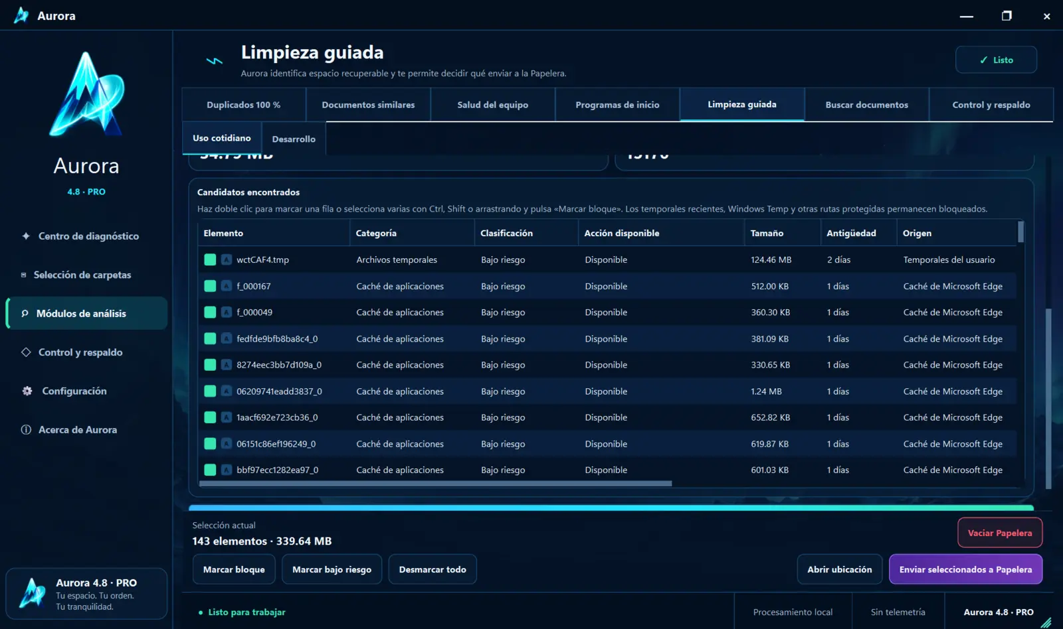Click the page vertical scrollbar thumb
Image resolution: width=1063 pixels, height=629 pixels.
tap(1048, 398)
